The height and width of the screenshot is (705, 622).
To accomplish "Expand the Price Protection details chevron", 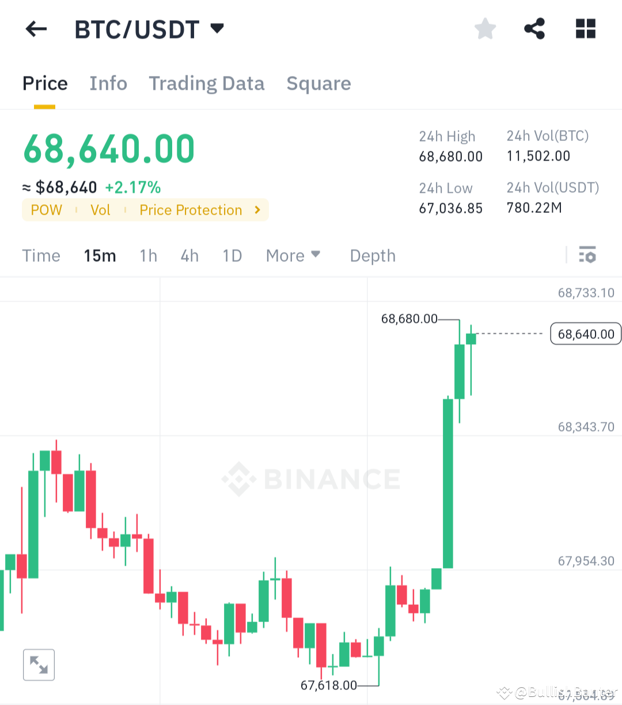I will (x=257, y=210).
